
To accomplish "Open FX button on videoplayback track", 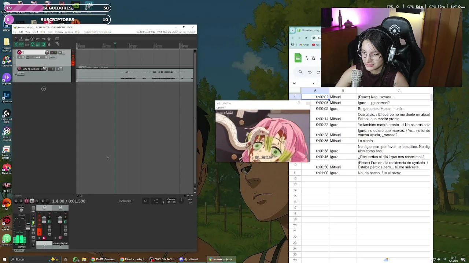I will tap(58, 69).
